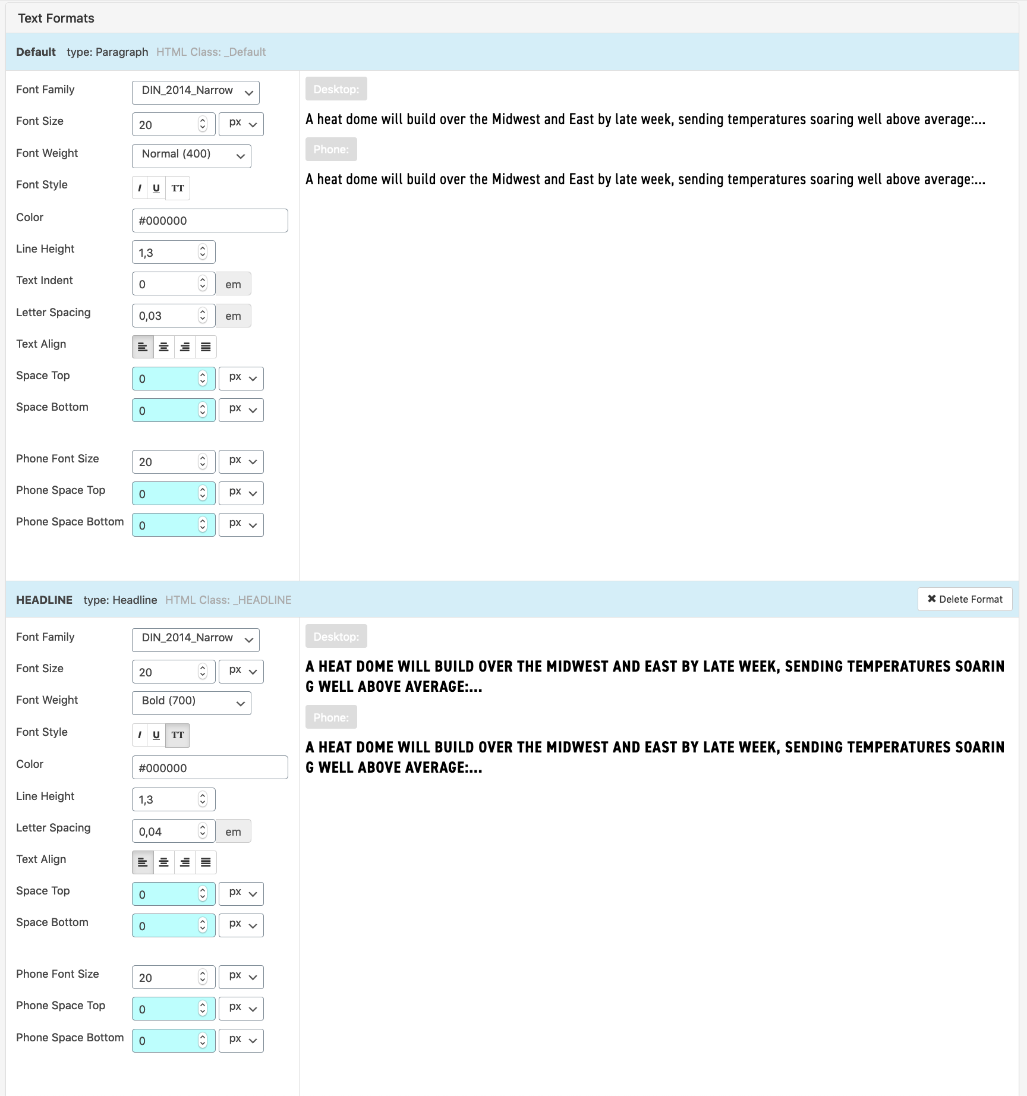Open Font Weight dropdown showing Bold (700)

[191, 703]
